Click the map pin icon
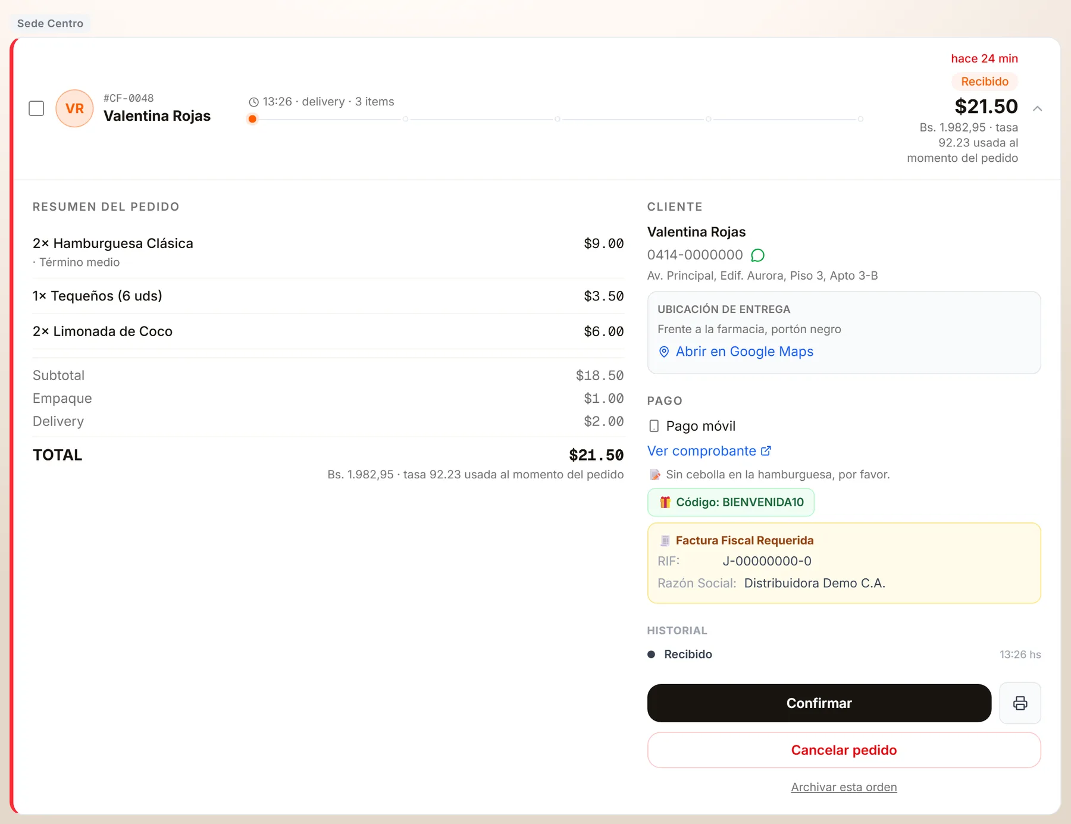1071x824 pixels. click(664, 352)
